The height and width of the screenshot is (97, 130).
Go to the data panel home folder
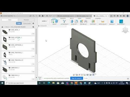pos(2,27)
